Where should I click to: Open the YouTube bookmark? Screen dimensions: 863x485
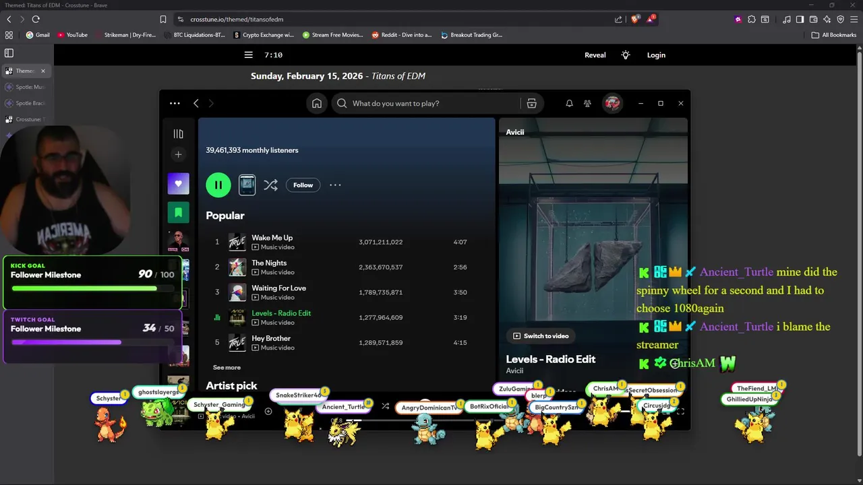tap(73, 35)
